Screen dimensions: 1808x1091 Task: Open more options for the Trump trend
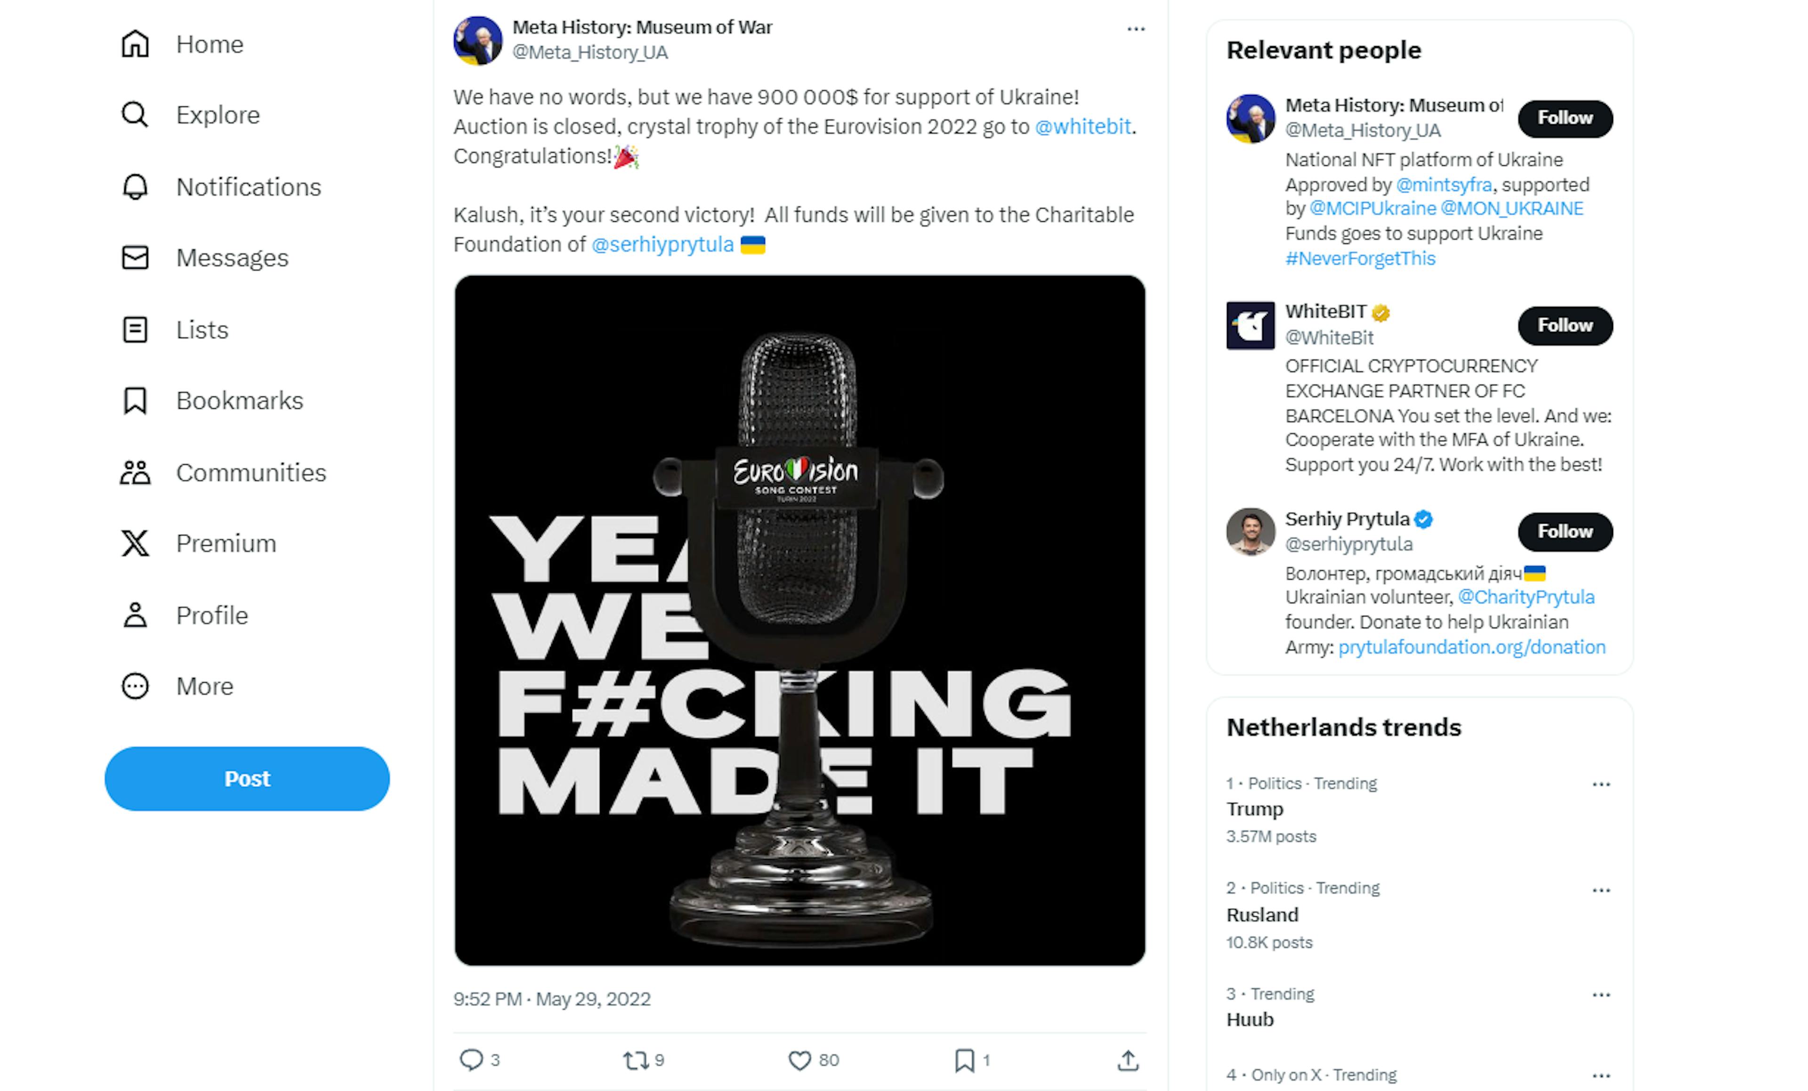tap(1600, 784)
